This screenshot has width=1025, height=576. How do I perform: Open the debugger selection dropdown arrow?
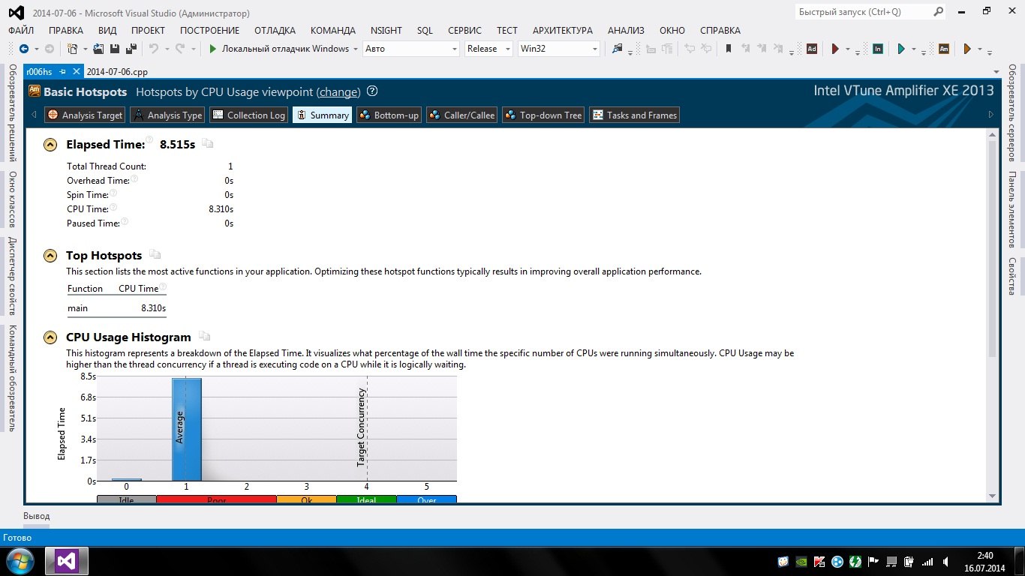coord(355,49)
